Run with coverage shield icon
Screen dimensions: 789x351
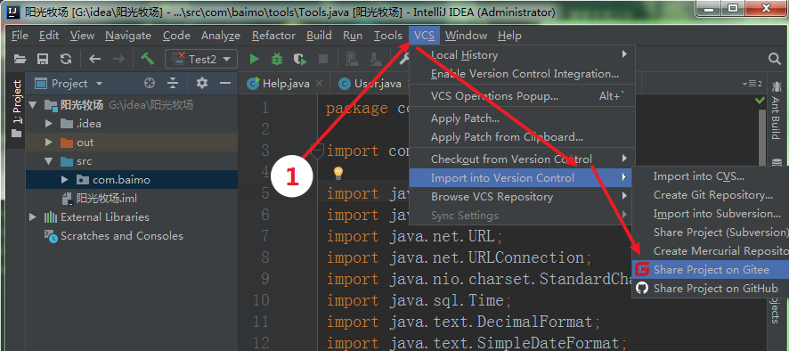[x=300, y=60]
